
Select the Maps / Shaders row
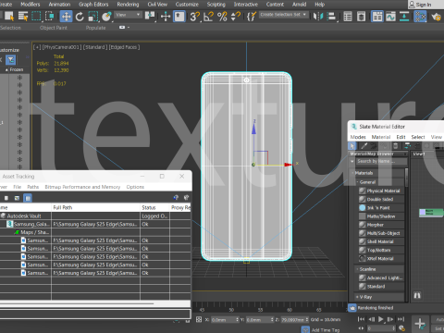pos(95,232)
